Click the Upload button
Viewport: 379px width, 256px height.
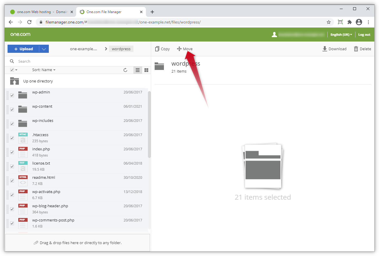23,49
